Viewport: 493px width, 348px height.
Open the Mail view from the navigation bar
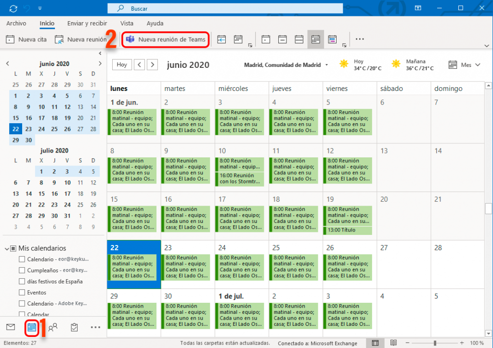(11, 327)
